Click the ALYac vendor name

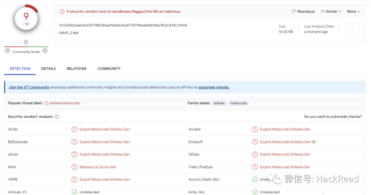(13, 129)
